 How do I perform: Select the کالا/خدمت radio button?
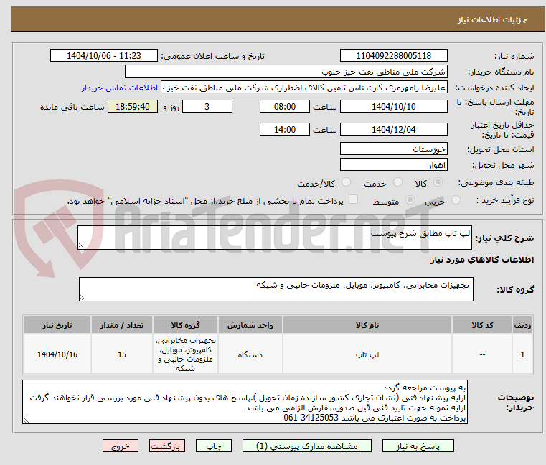click(346, 182)
